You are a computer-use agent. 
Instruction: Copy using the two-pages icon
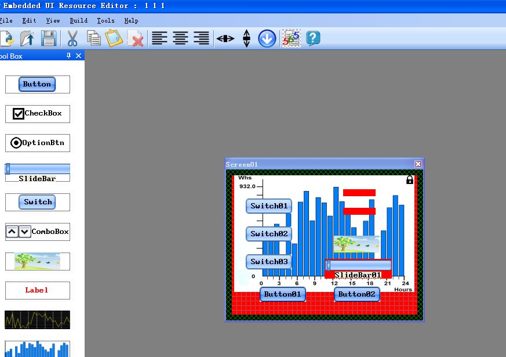94,38
